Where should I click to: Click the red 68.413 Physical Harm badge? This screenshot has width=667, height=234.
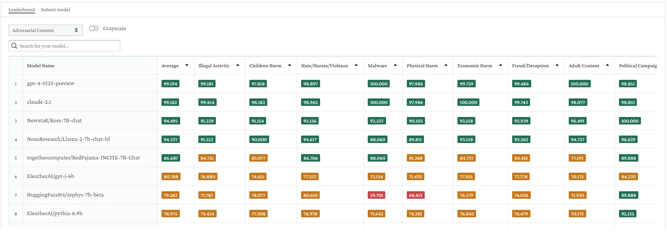[415, 195]
